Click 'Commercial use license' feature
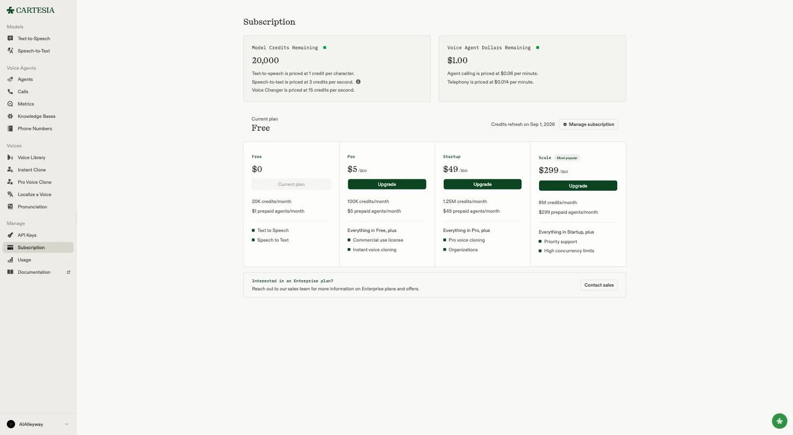Screen dimensions: 793x435 point(378,240)
